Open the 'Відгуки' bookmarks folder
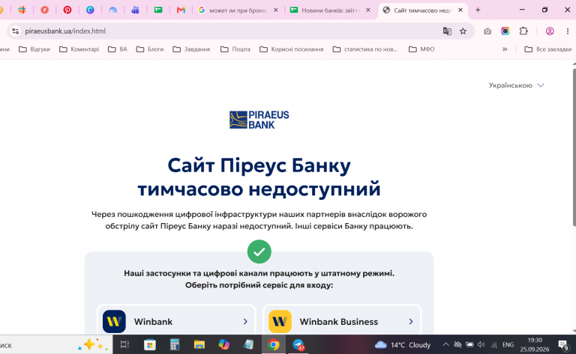 point(34,49)
